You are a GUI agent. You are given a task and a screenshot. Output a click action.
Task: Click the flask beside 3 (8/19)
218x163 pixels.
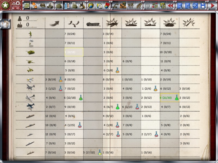(x=60, y=79)
